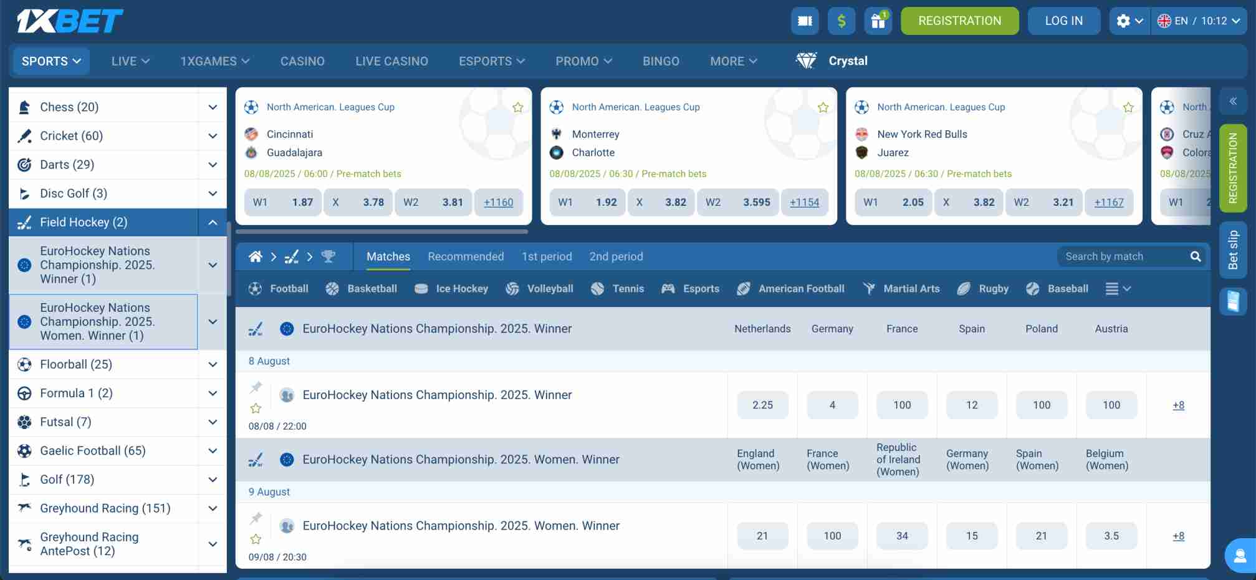The width and height of the screenshot is (1256, 580).
Task: Favorite the 08/08 EuroHockey Winner star
Action: pyautogui.click(x=256, y=408)
